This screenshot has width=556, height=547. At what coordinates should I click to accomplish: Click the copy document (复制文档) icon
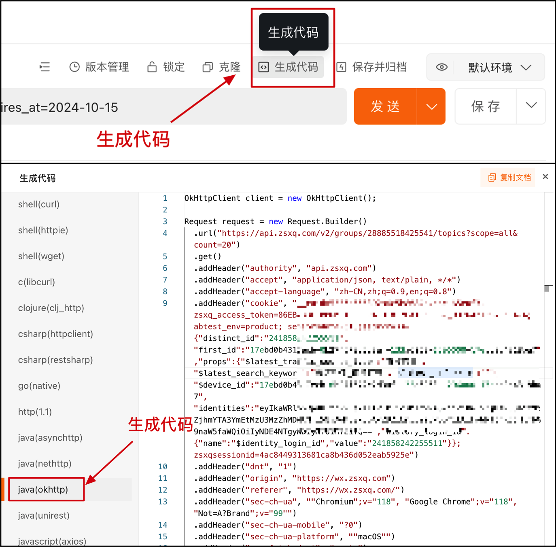click(492, 178)
